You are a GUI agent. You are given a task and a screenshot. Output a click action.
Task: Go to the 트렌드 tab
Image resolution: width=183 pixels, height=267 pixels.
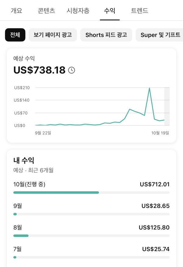(139, 11)
